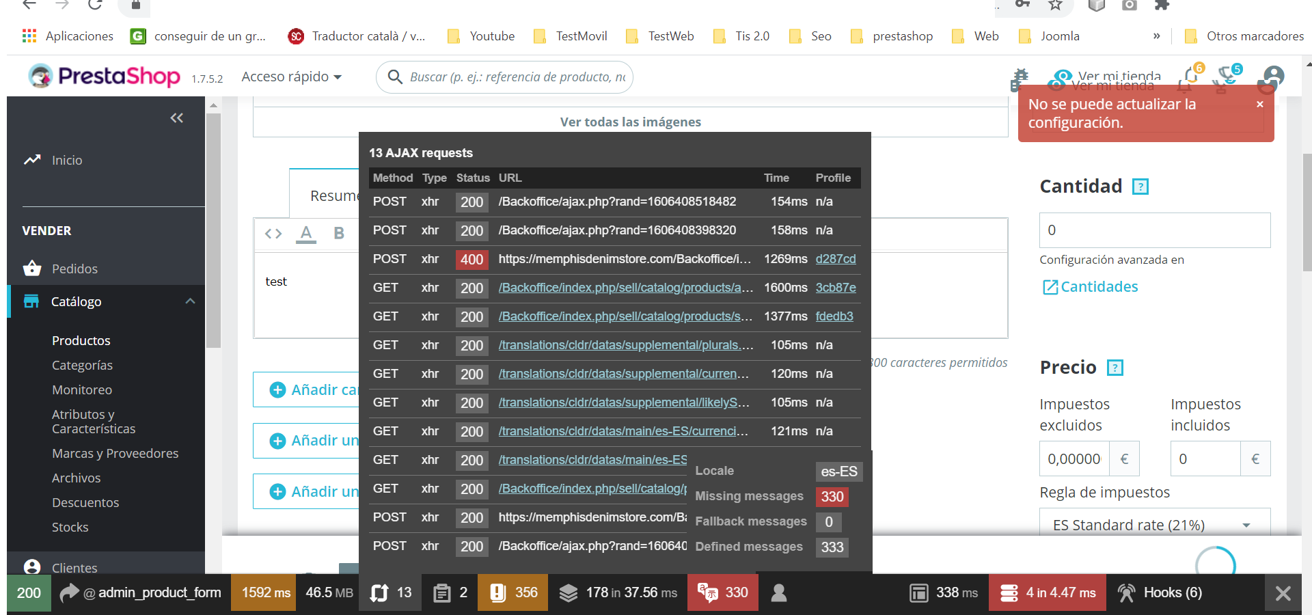The width and height of the screenshot is (1312, 615).
Task: Open Pedidos in the sidebar menu
Action: 74,269
